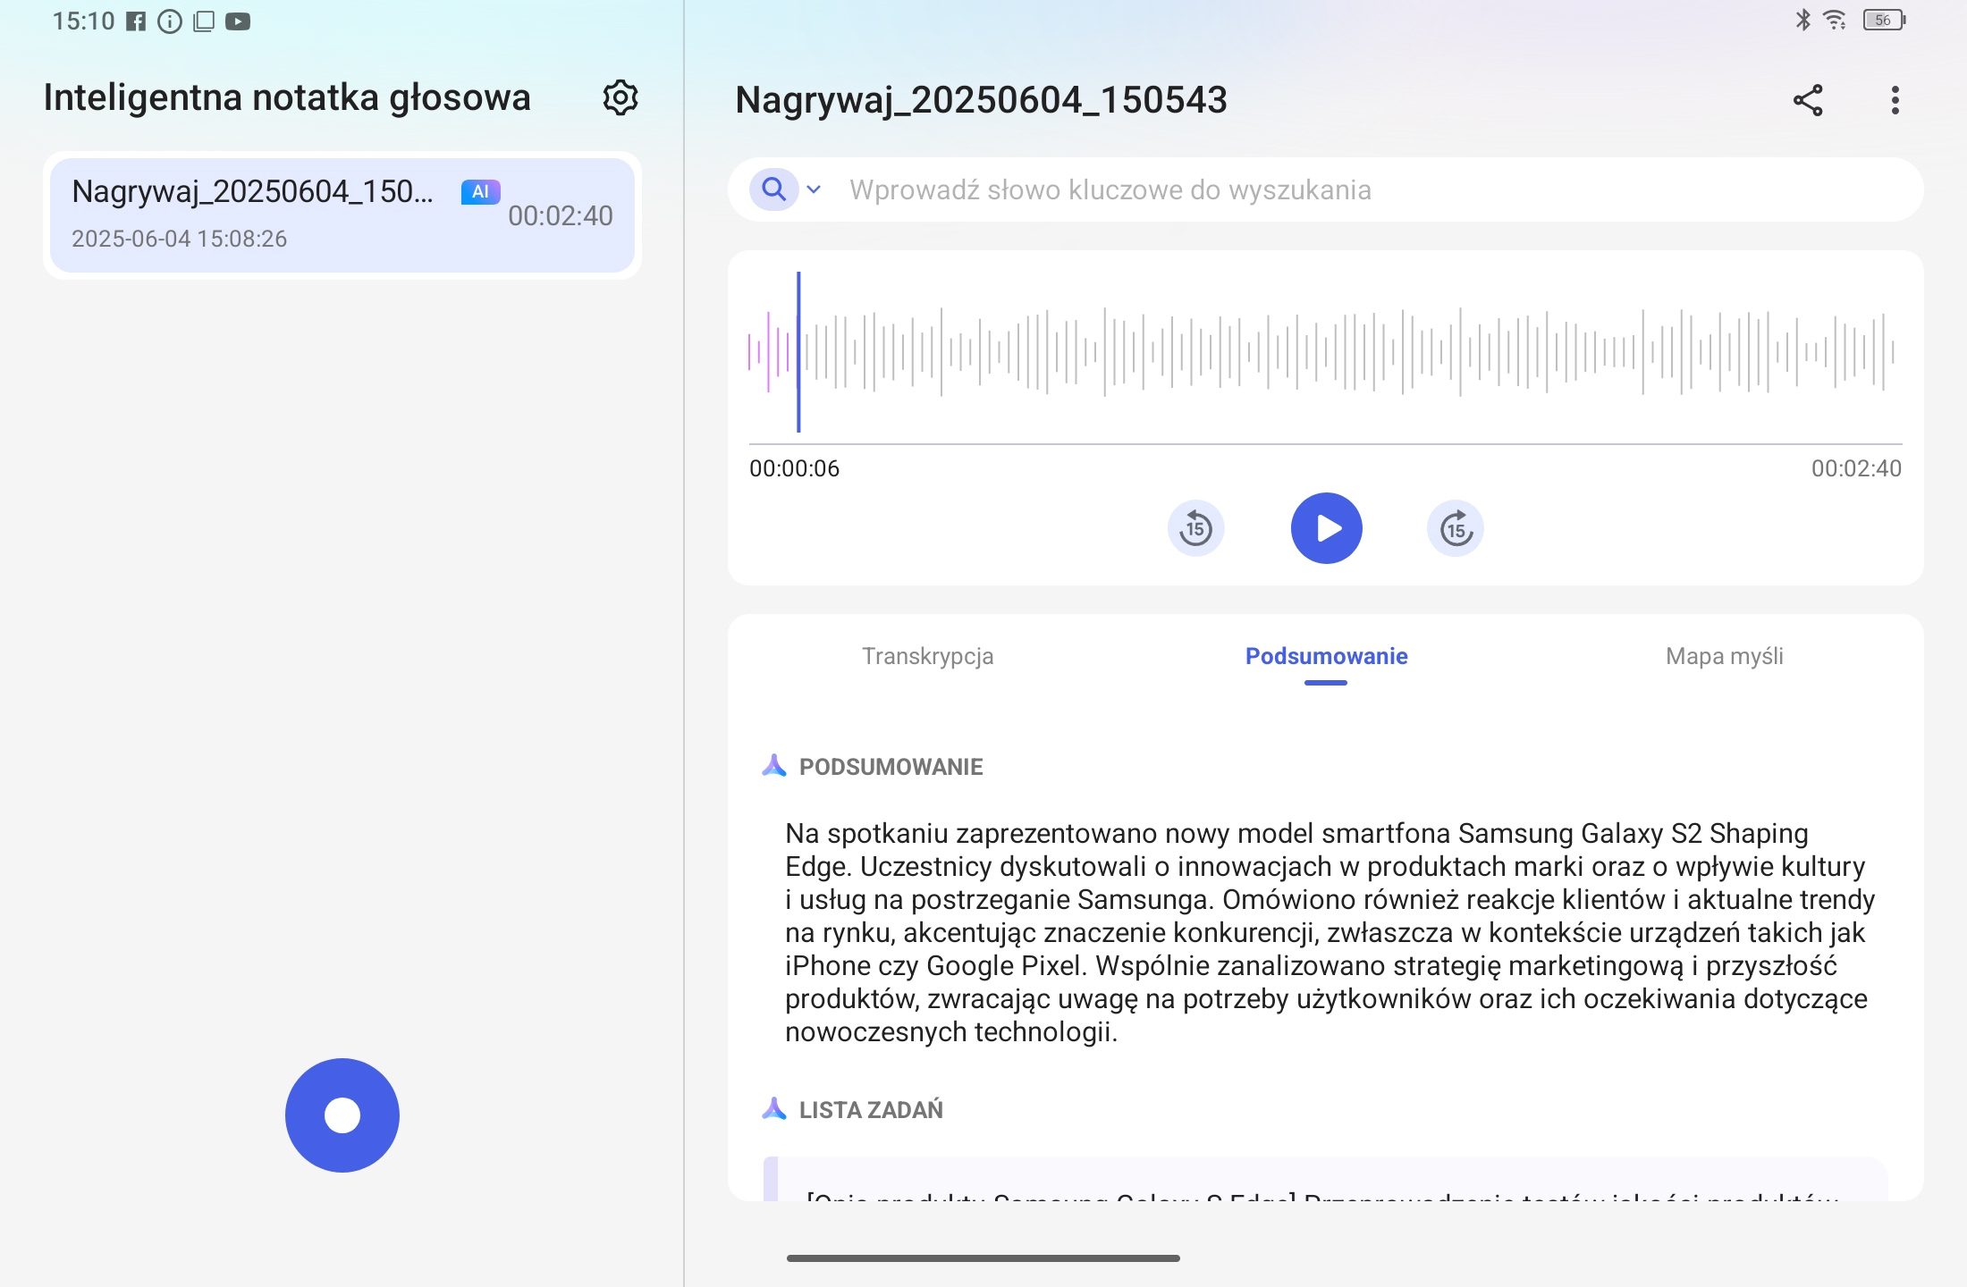Viewport: 1967px width, 1287px height.
Task: Share the recording with the share icon
Action: pos(1808,100)
